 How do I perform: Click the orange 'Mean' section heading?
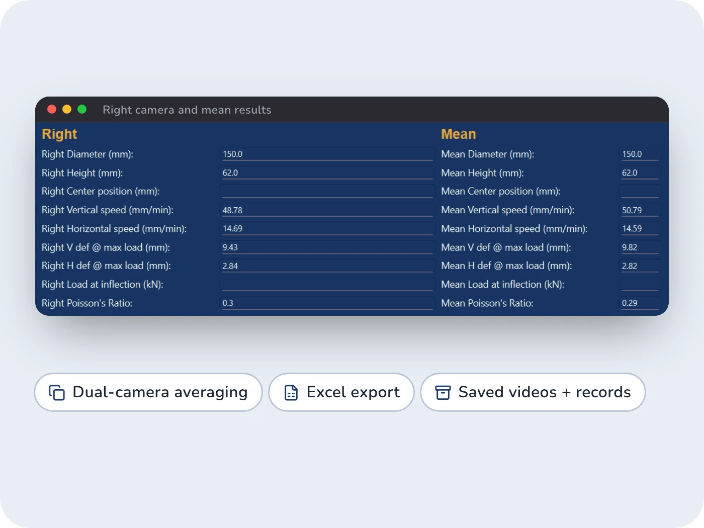[x=459, y=134]
